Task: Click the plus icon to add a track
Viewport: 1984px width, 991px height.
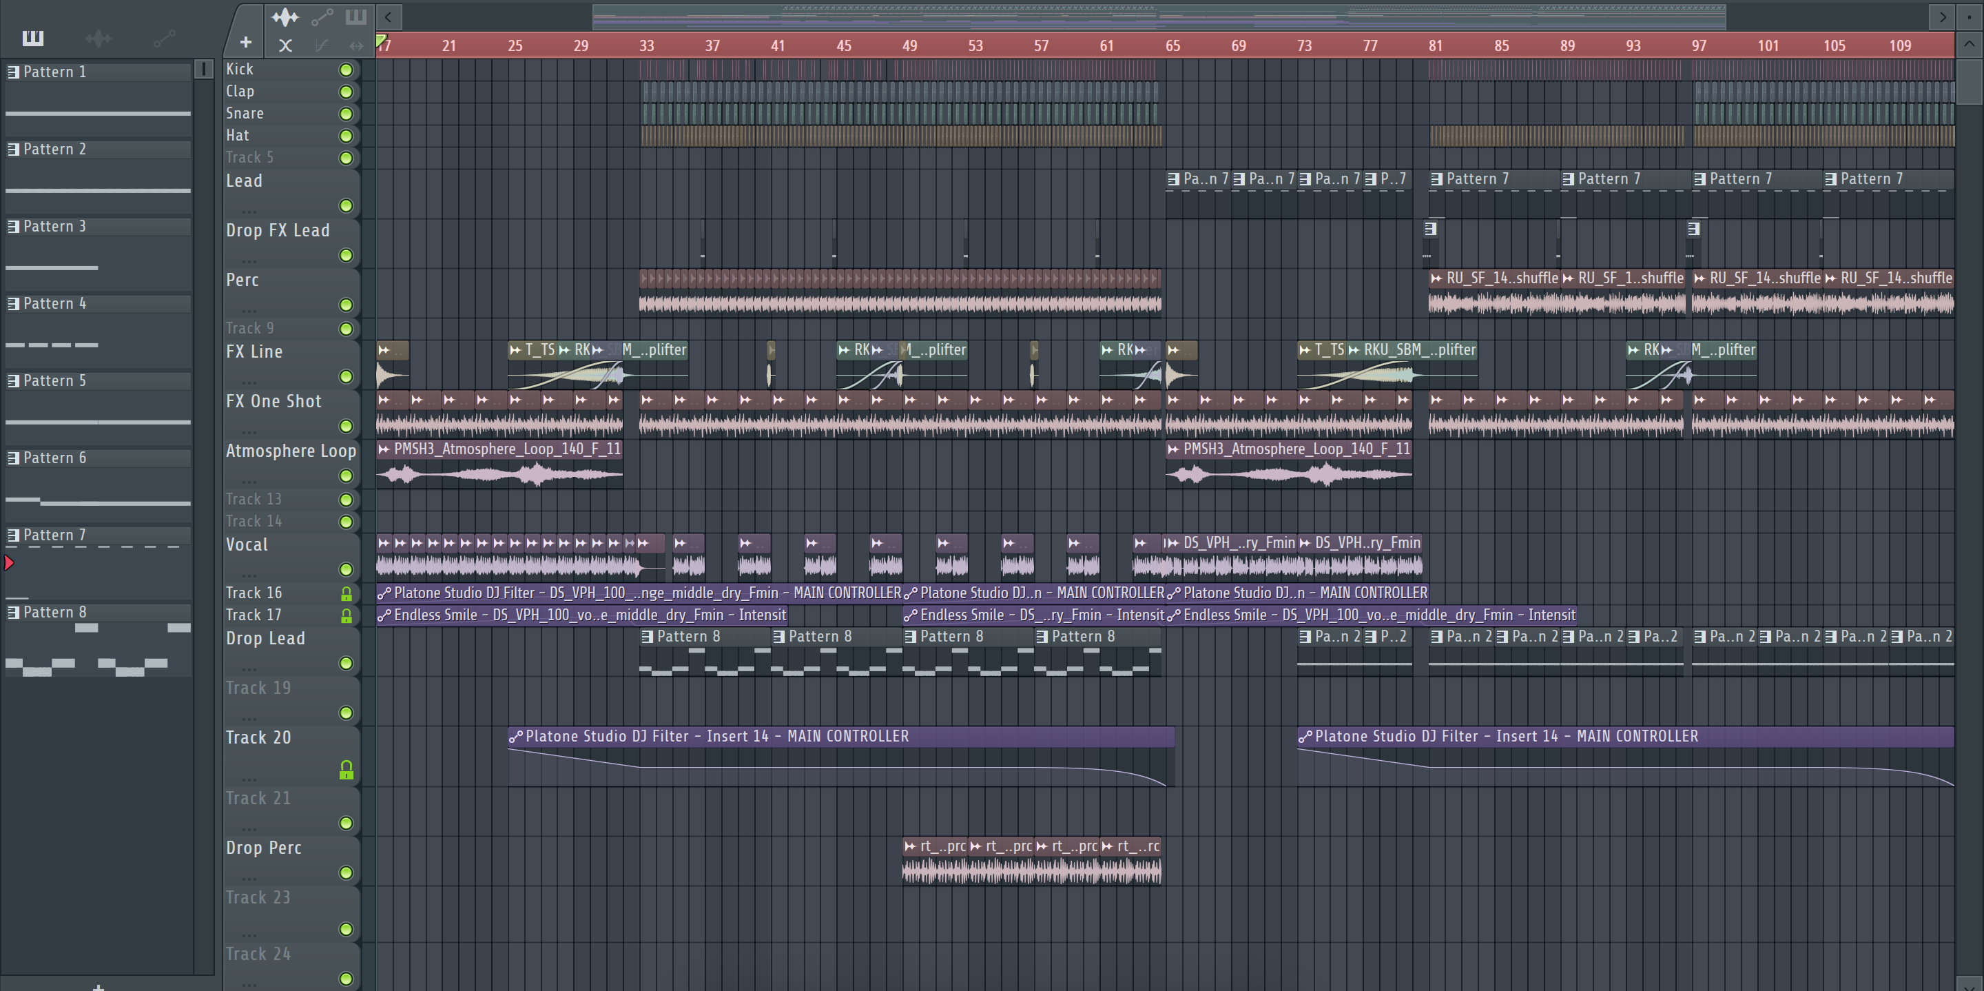Action: pyautogui.click(x=246, y=43)
